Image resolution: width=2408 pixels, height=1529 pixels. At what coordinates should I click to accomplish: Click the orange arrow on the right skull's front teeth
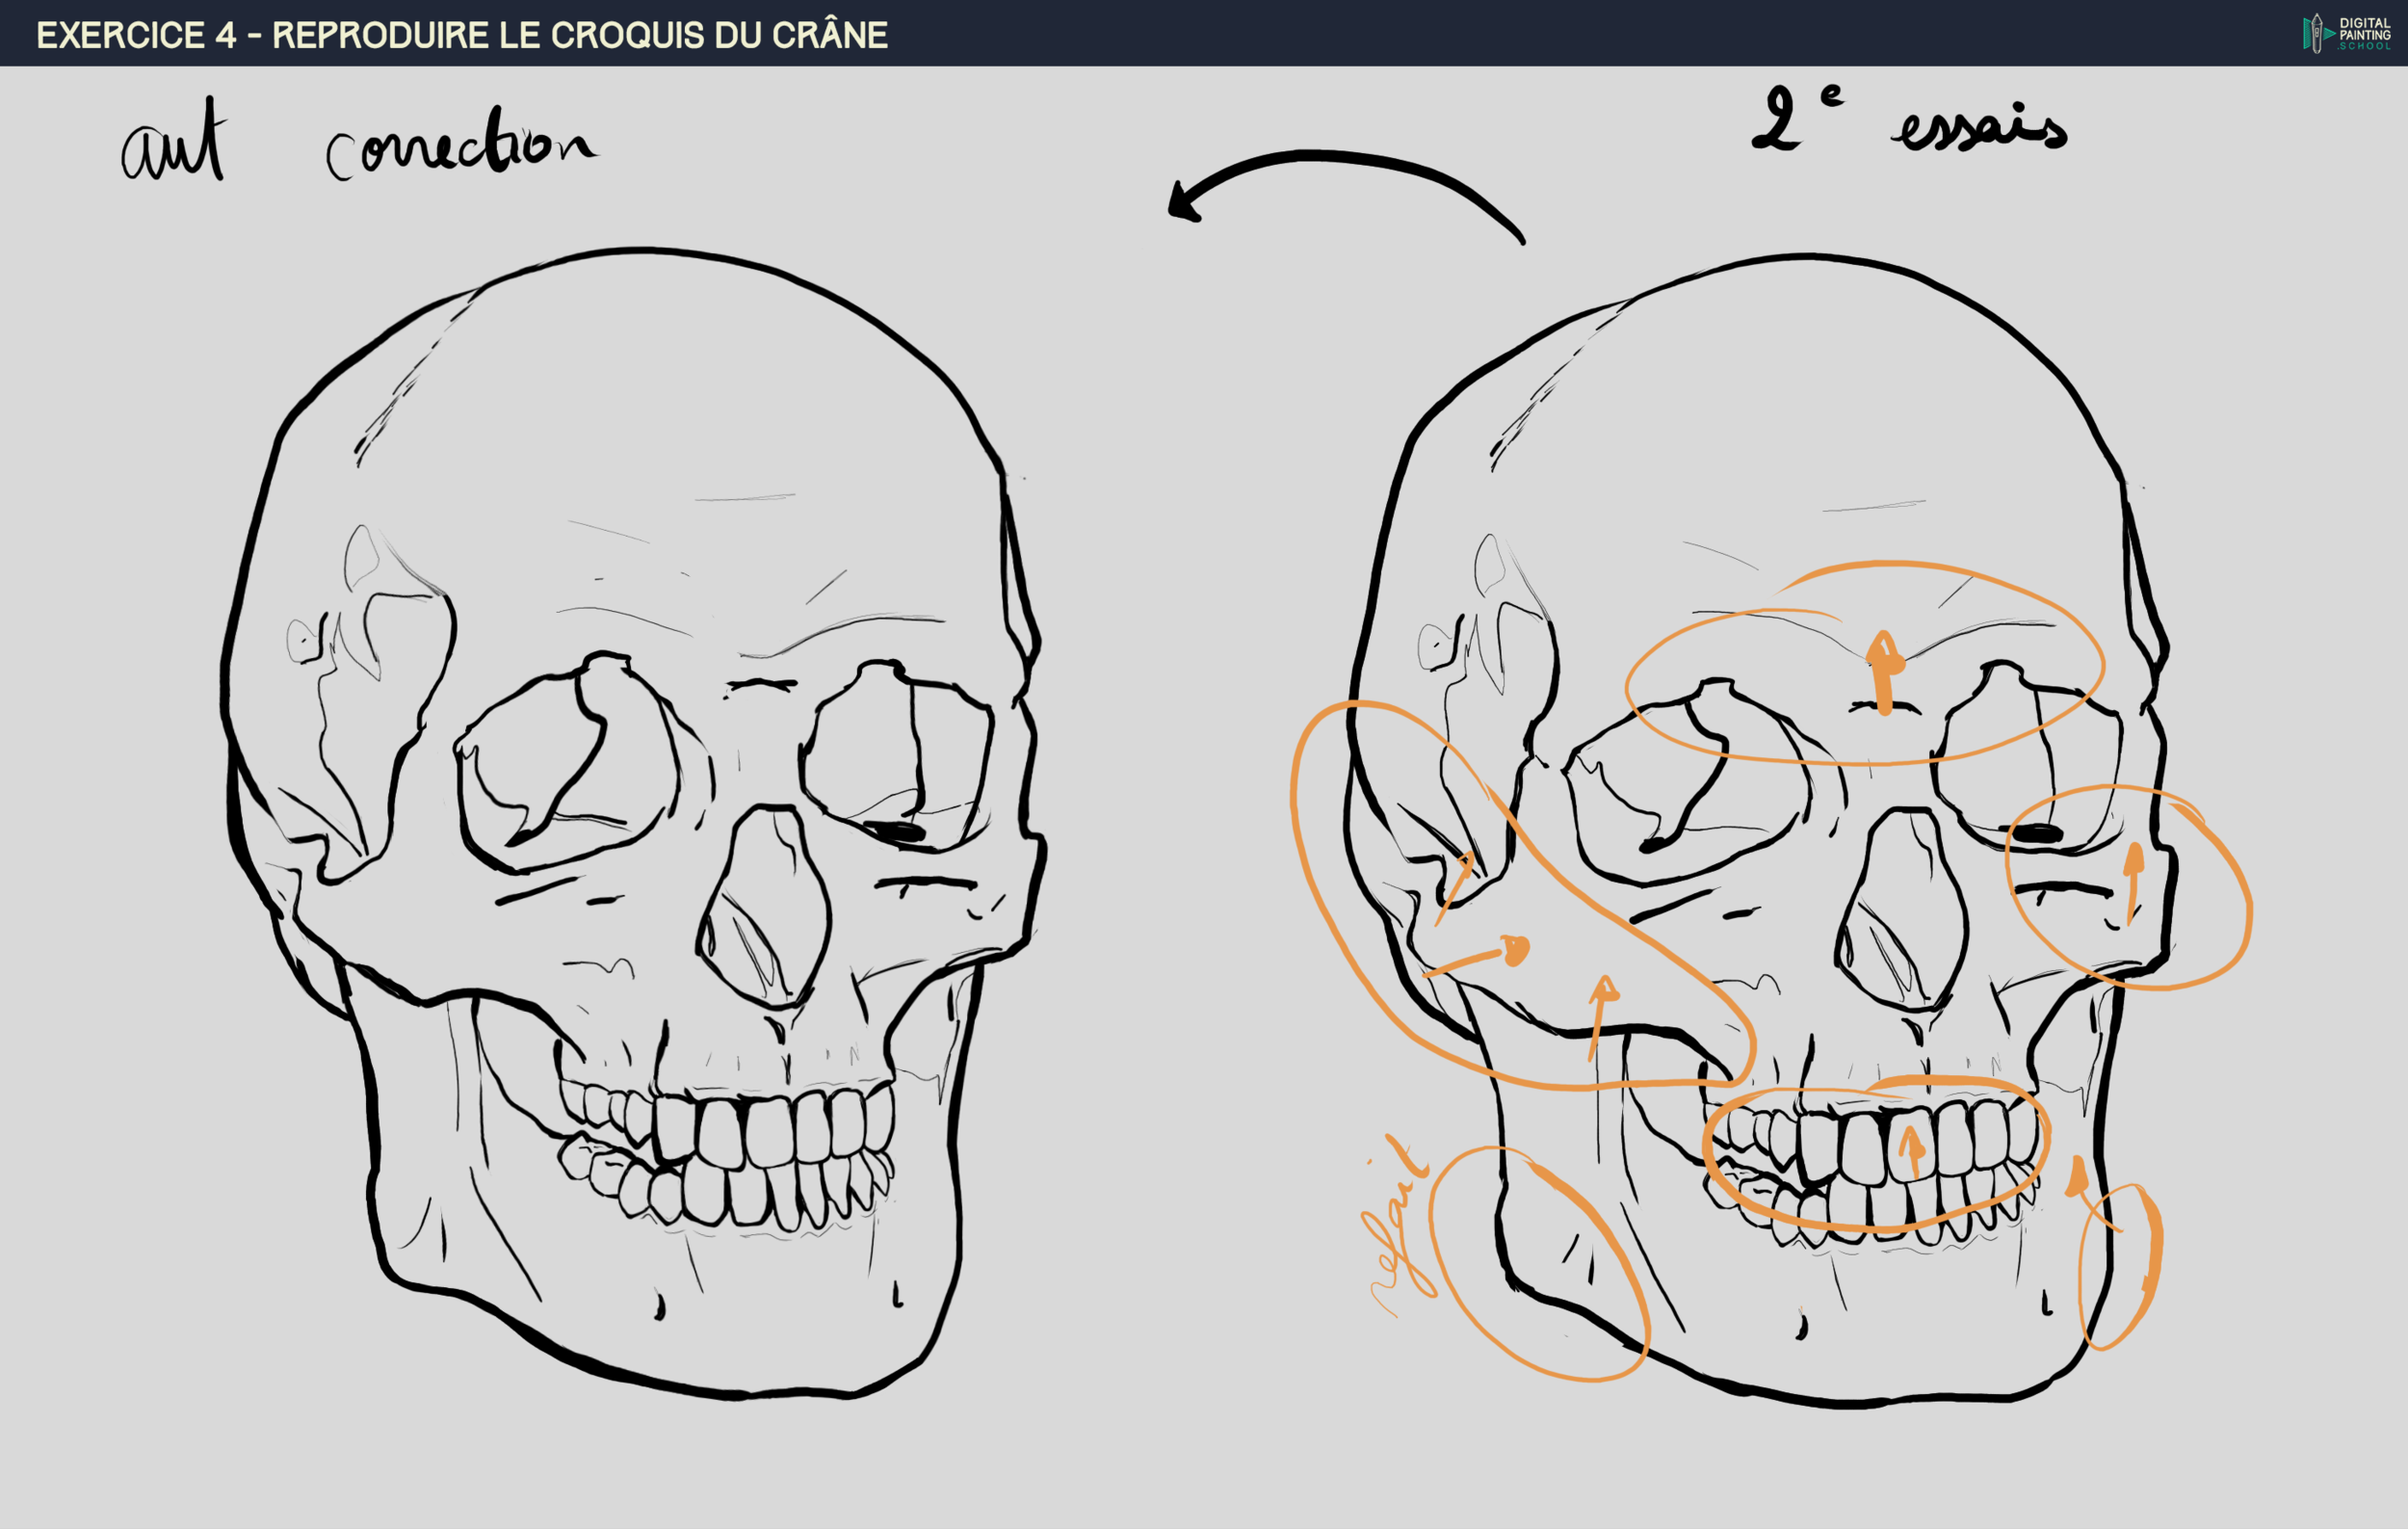pyautogui.click(x=1912, y=1151)
